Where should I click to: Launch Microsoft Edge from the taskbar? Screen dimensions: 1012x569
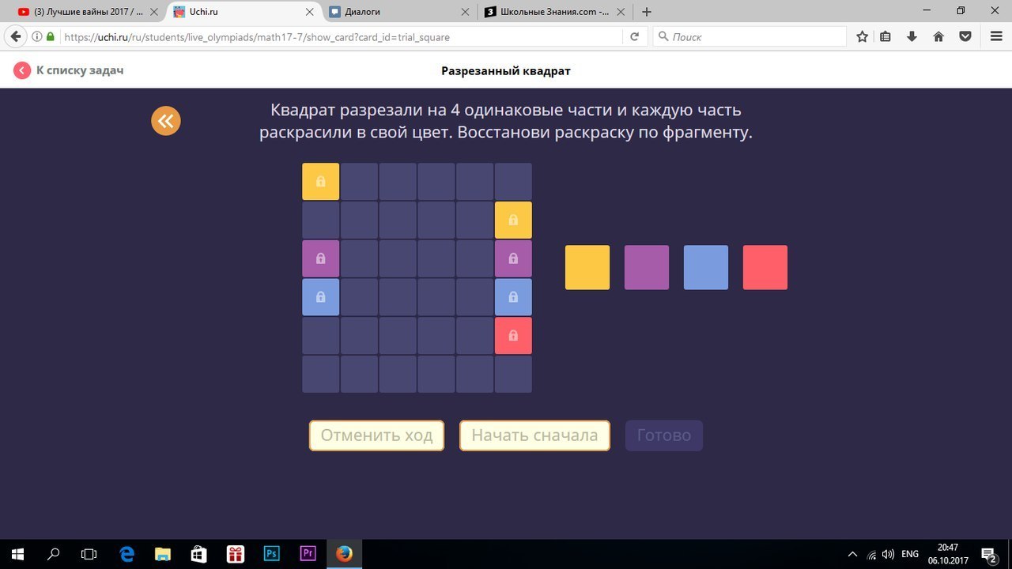pos(126,553)
